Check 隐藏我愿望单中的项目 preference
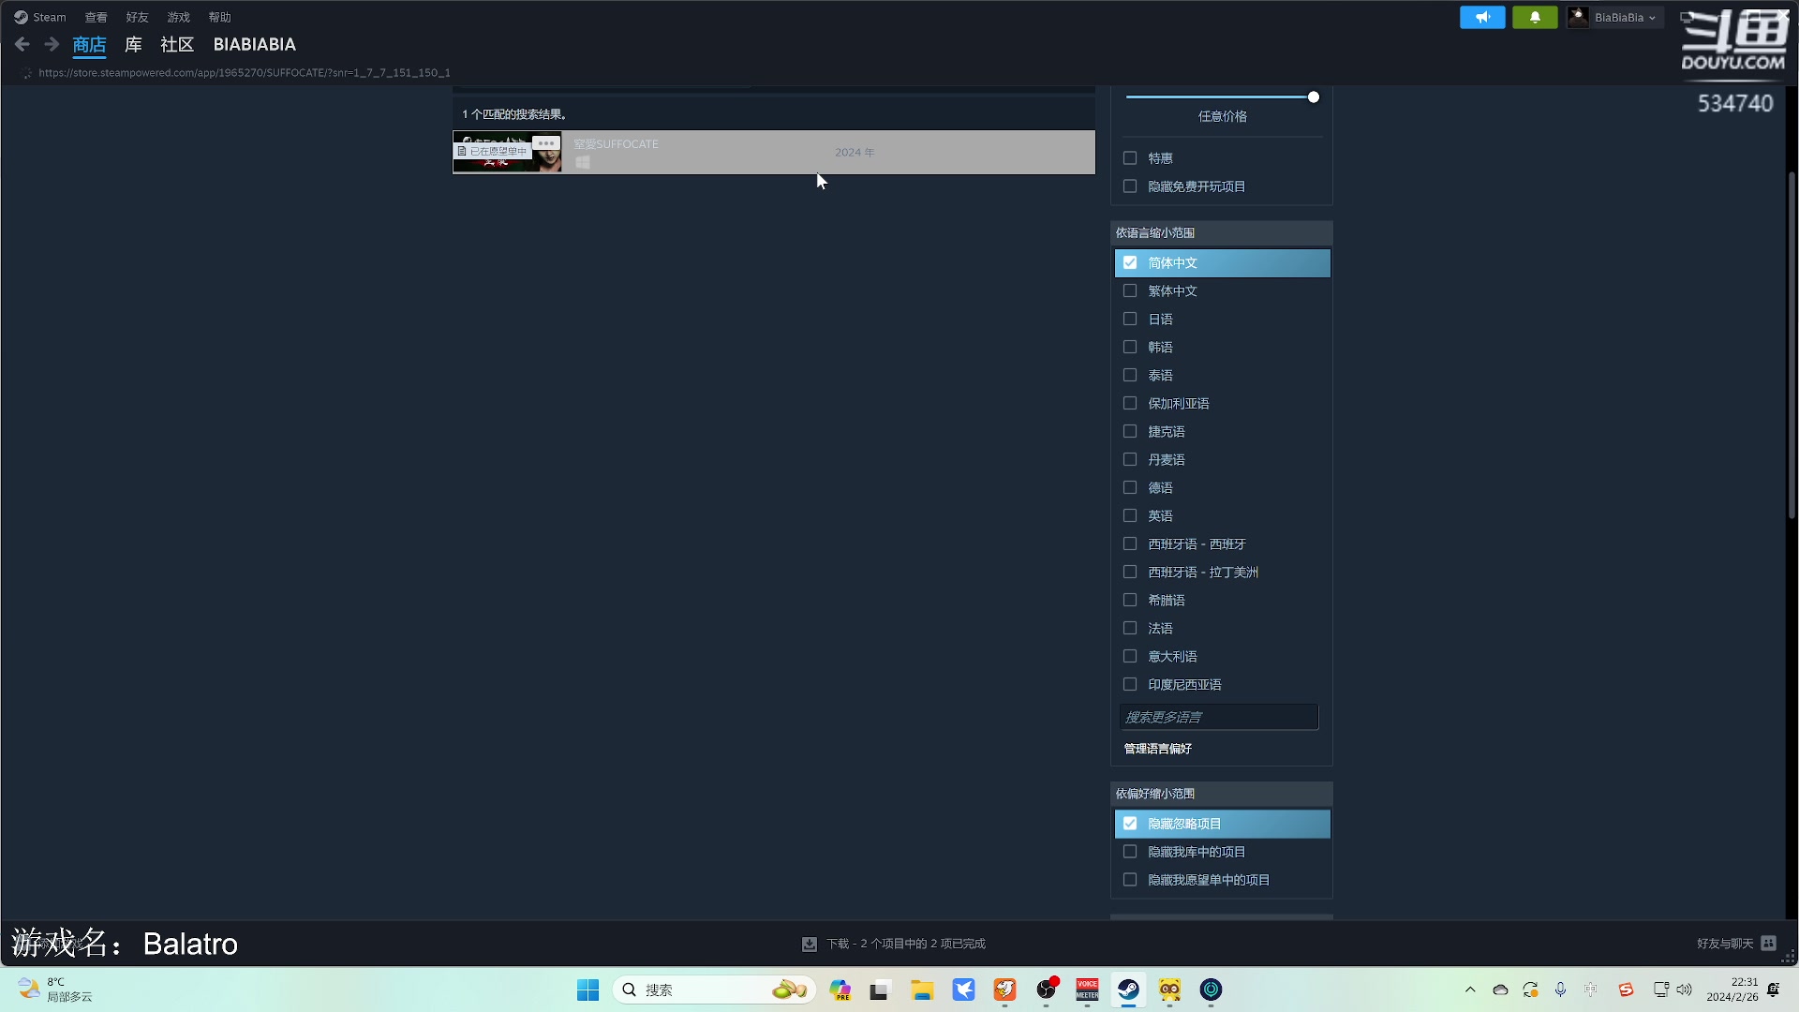1799x1012 pixels. pos(1130,880)
